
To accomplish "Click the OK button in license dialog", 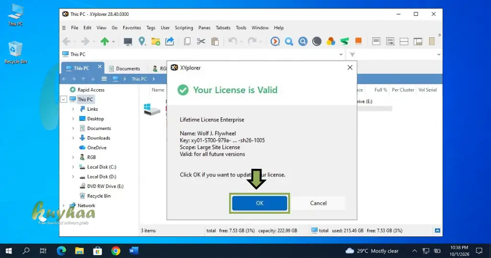I will click(259, 203).
